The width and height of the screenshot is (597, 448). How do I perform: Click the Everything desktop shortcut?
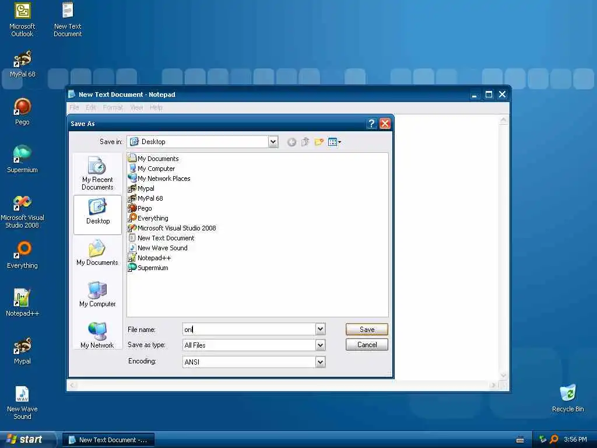pyautogui.click(x=22, y=255)
